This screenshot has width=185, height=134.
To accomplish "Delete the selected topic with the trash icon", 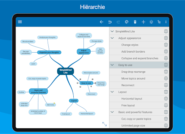I will point(135,22).
